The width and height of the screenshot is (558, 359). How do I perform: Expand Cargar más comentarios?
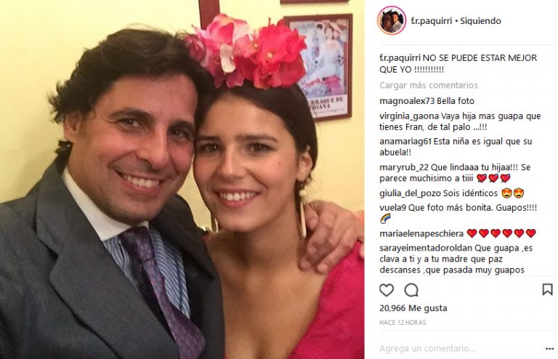429,86
